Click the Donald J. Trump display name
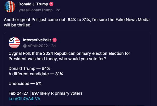The height and width of the screenshot is (106, 157). click(x=33, y=4)
